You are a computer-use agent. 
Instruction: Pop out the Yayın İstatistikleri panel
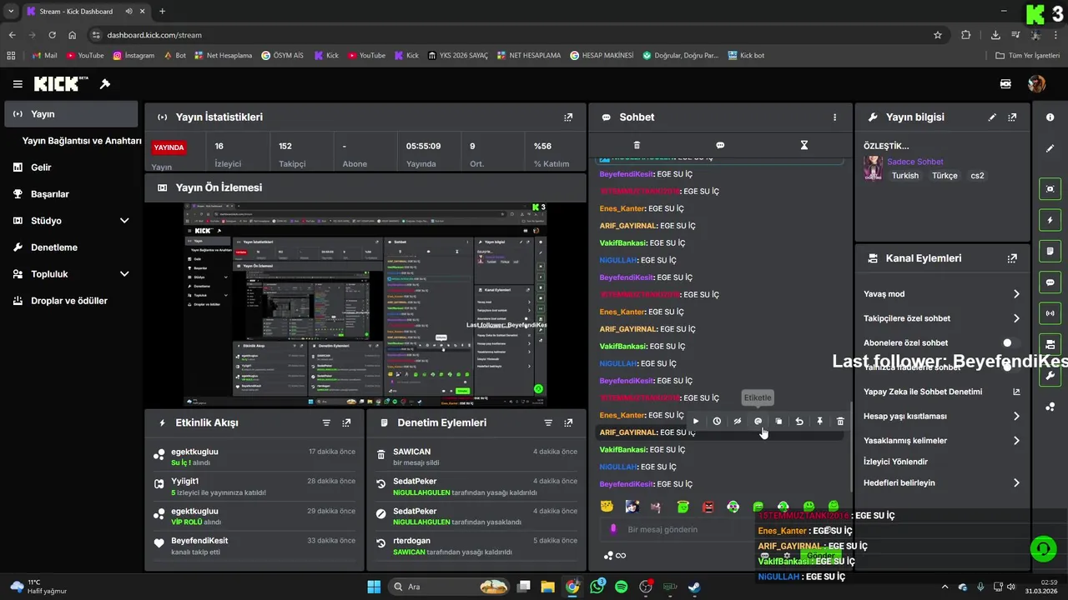coord(568,117)
